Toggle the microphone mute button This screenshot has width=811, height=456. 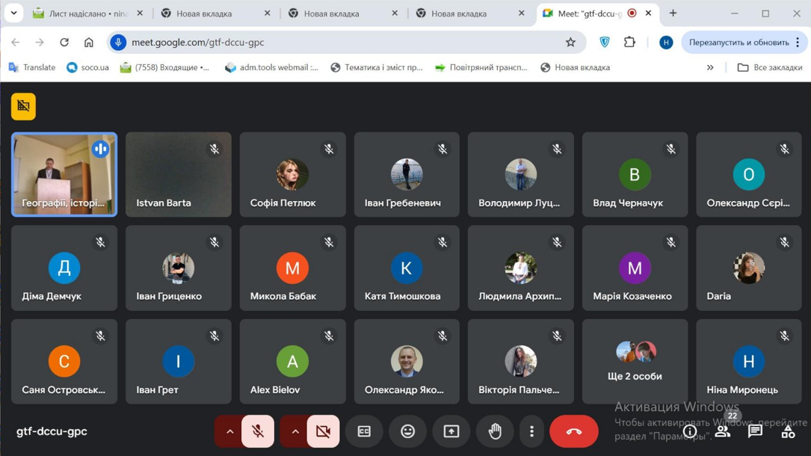click(x=258, y=431)
